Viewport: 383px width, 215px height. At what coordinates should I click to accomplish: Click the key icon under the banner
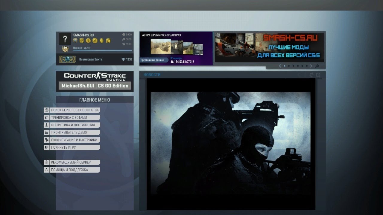point(317,66)
